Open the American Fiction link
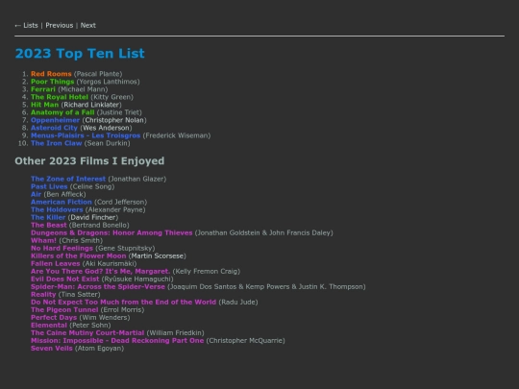 (x=62, y=202)
